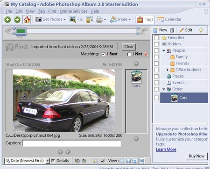This screenshot has width=210, height=169.
Task: Click rotate left icon in bottom toolbar
Action: (x=77, y=161)
